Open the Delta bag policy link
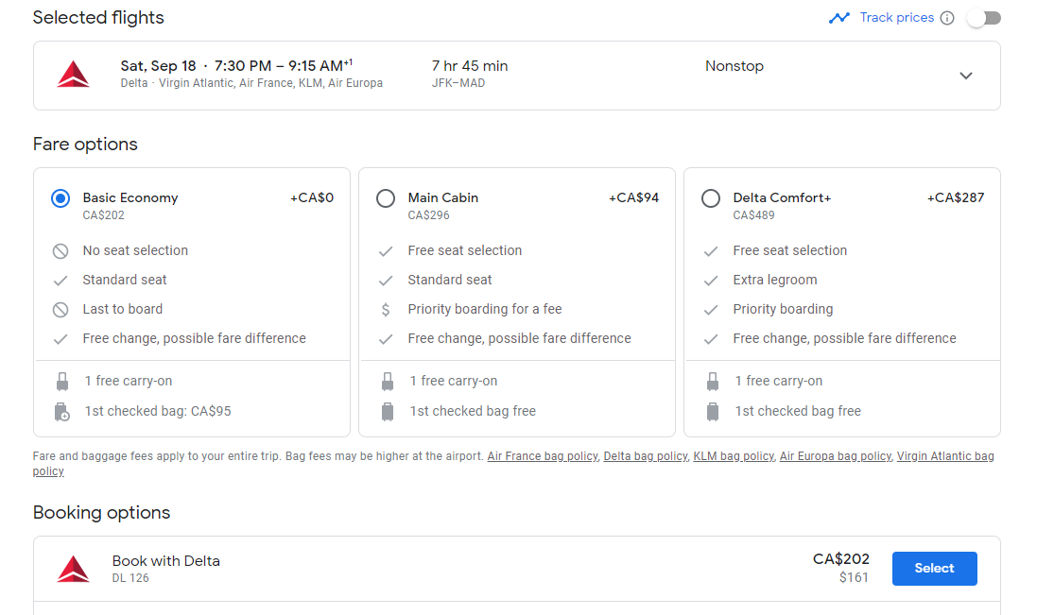This screenshot has height=615, width=1054. (646, 456)
